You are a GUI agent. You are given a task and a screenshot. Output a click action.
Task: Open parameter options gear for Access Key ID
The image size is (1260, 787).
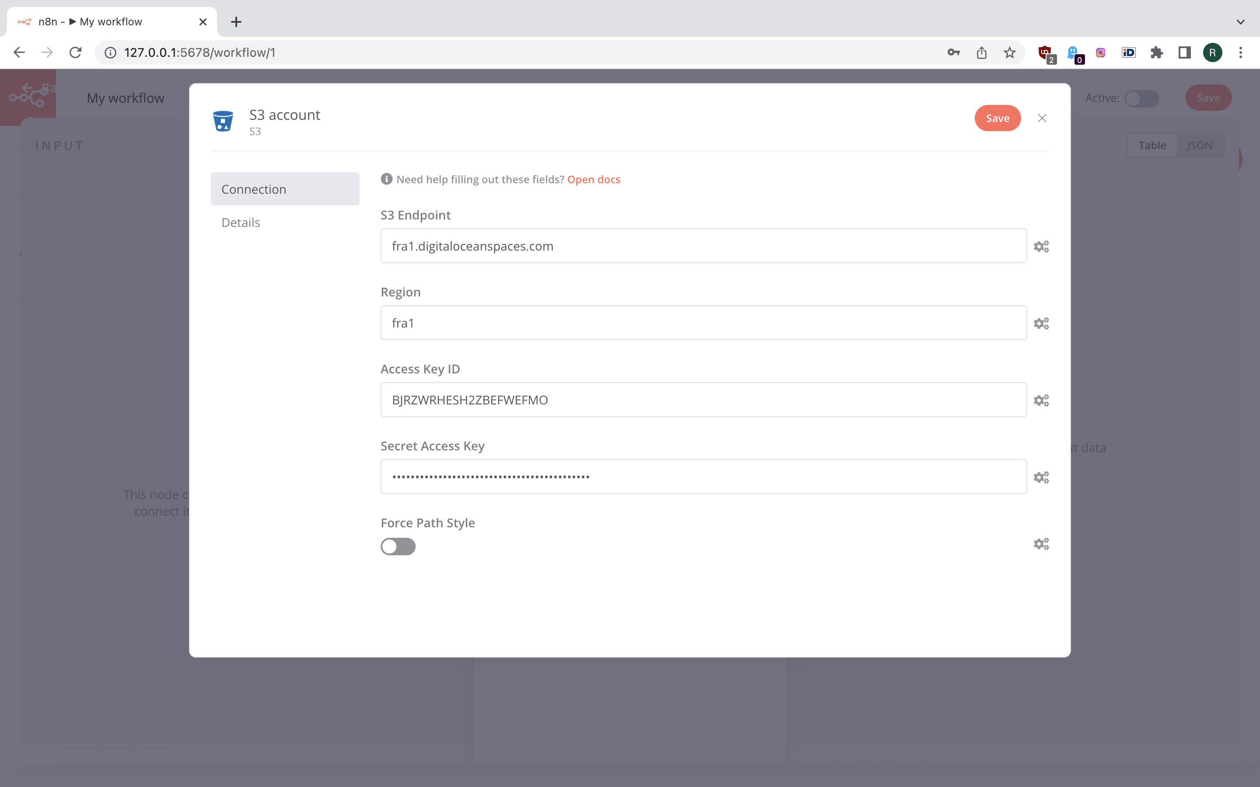click(1041, 400)
